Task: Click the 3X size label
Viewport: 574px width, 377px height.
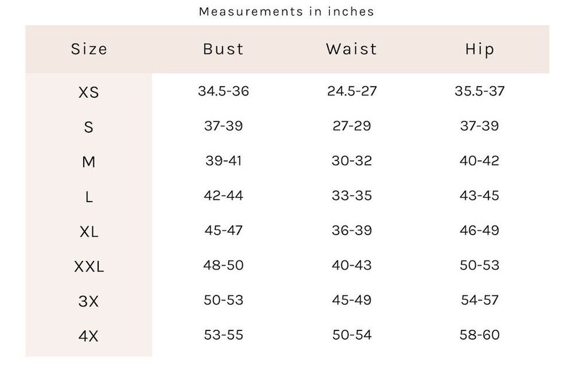Action: (88, 302)
